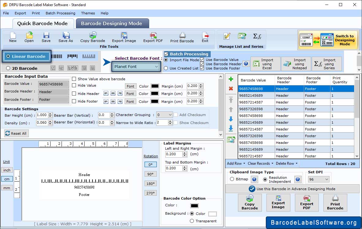Screen dimensions: 362x229
Task: Click the Save As toolbar icon
Action: click(x=66, y=37)
